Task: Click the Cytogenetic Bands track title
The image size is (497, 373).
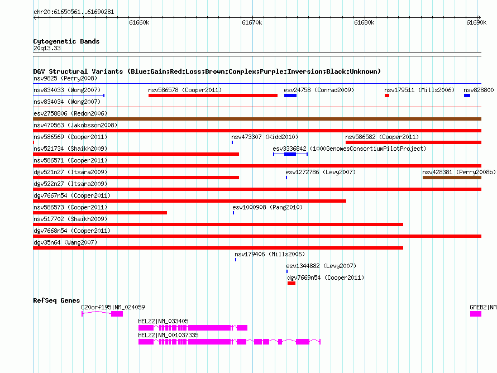Action: pyautogui.click(x=66, y=41)
